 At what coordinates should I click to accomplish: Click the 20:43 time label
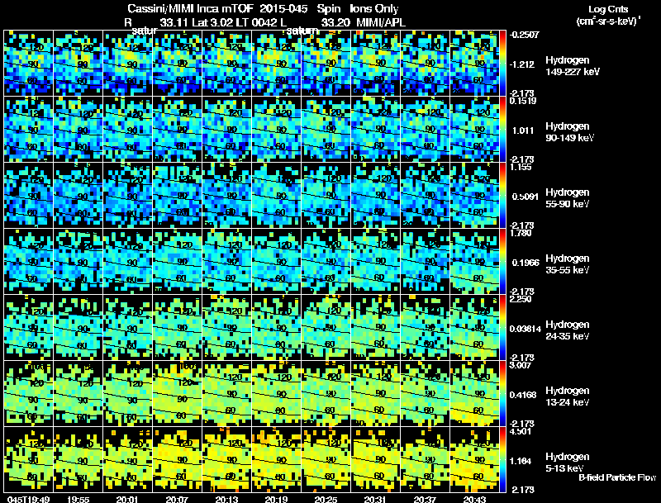[474, 499]
